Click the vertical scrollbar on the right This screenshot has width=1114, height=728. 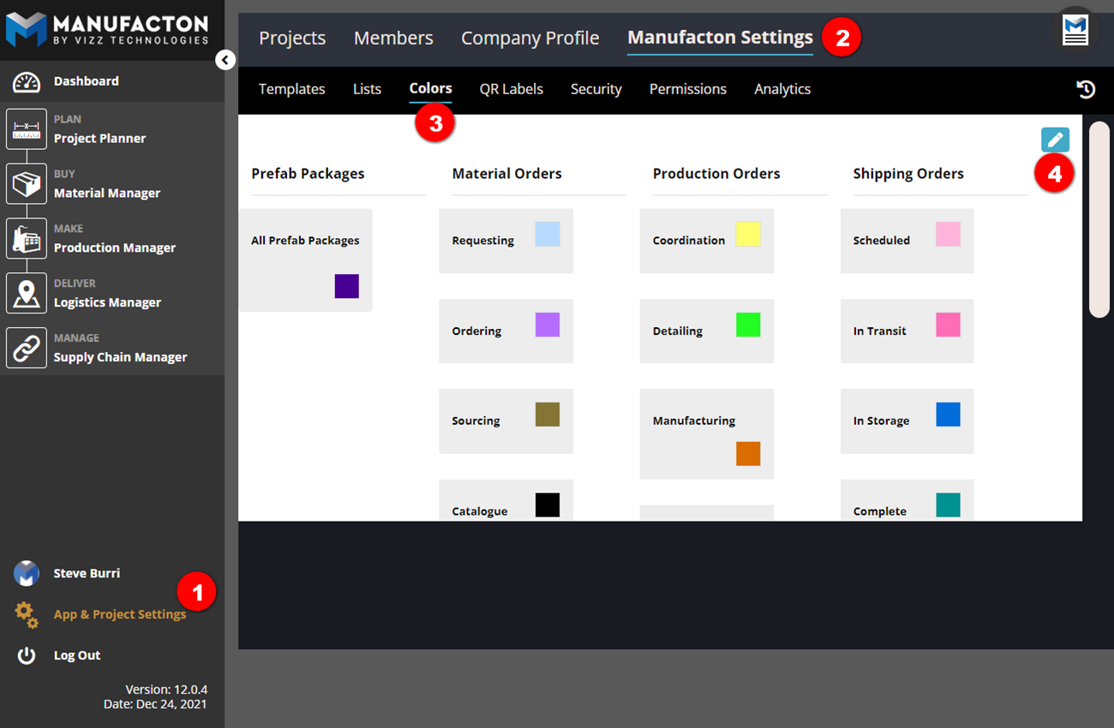1099,220
